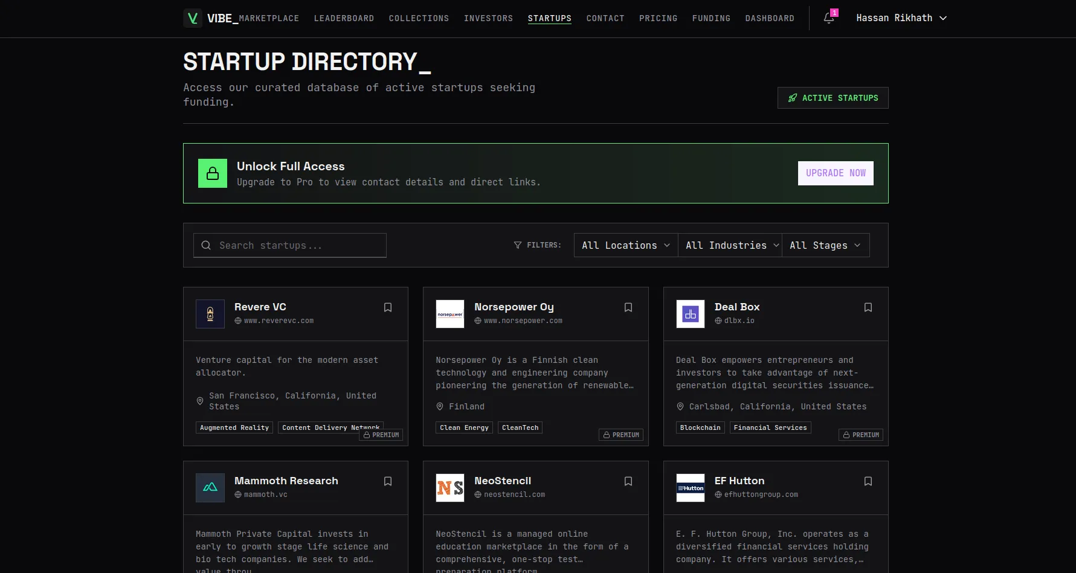Click the green lock icon in upgrade banner

(x=213, y=173)
